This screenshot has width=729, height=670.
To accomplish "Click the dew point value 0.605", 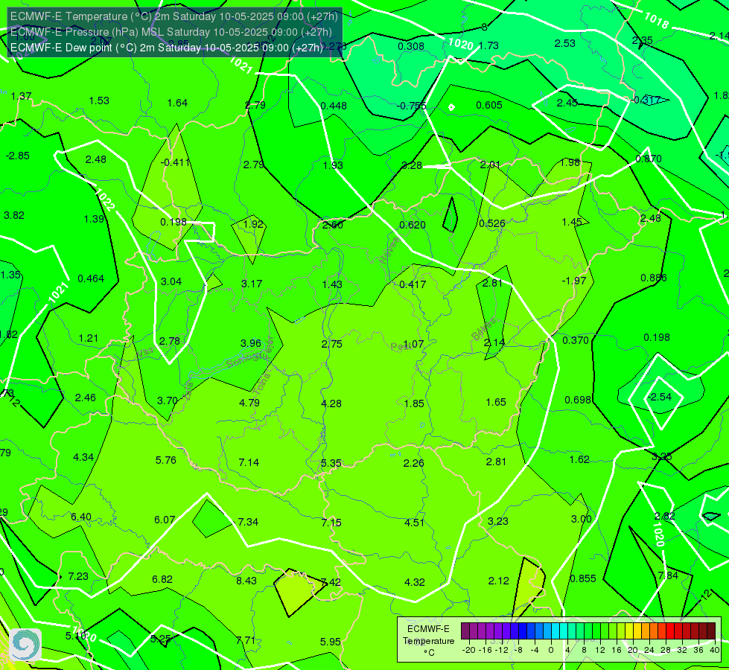I will click(x=489, y=105).
